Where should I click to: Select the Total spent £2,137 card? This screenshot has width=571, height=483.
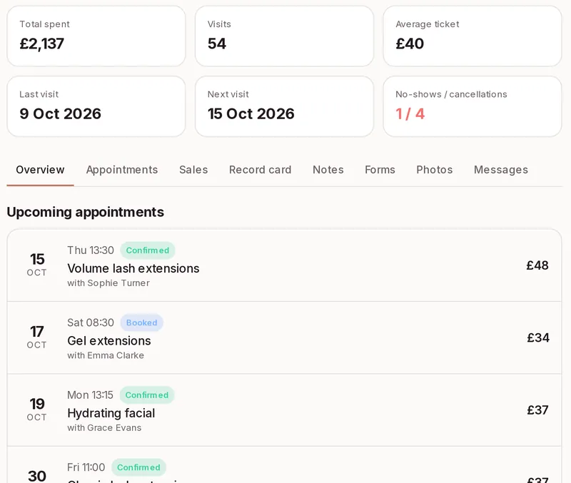click(96, 36)
